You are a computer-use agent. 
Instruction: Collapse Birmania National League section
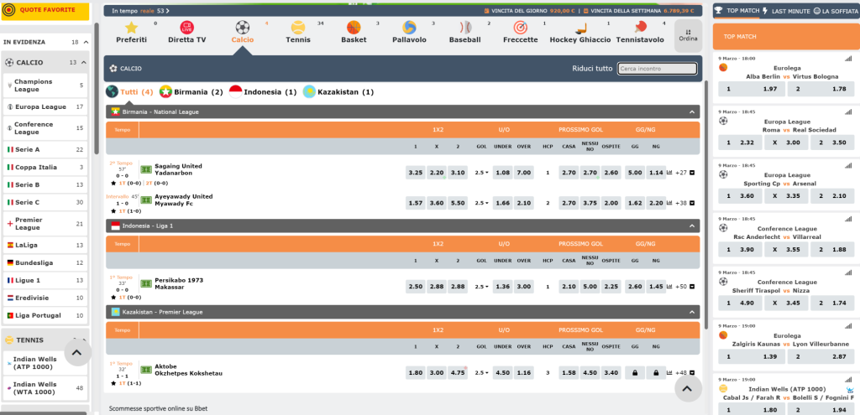(x=692, y=112)
